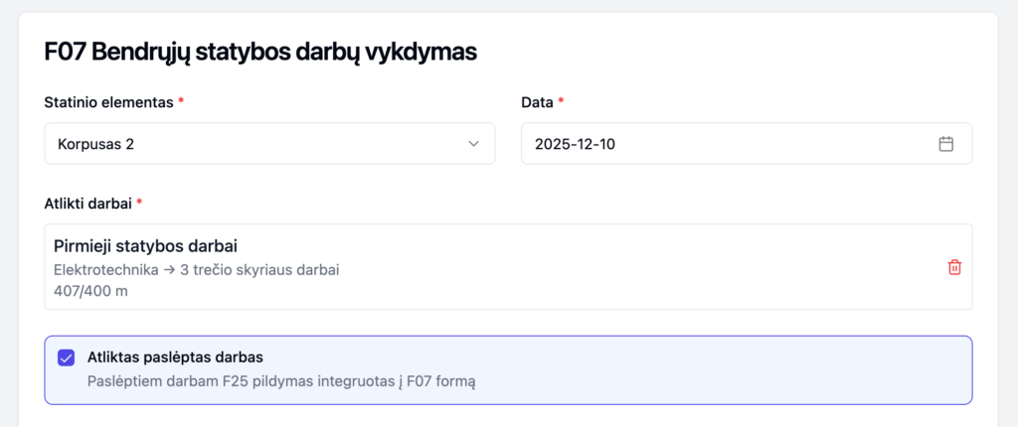Click the red asterisk beside Statinio elementas

click(181, 102)
